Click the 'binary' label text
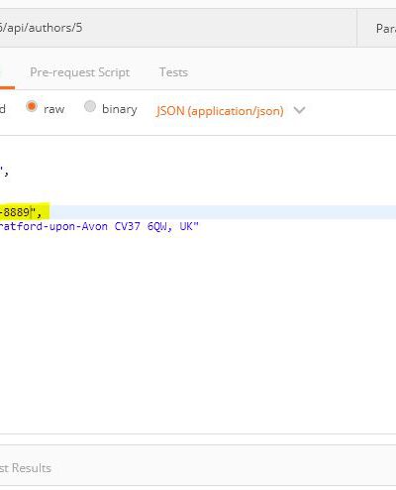The height and width of the screenshot is (490, 396). 120,109
